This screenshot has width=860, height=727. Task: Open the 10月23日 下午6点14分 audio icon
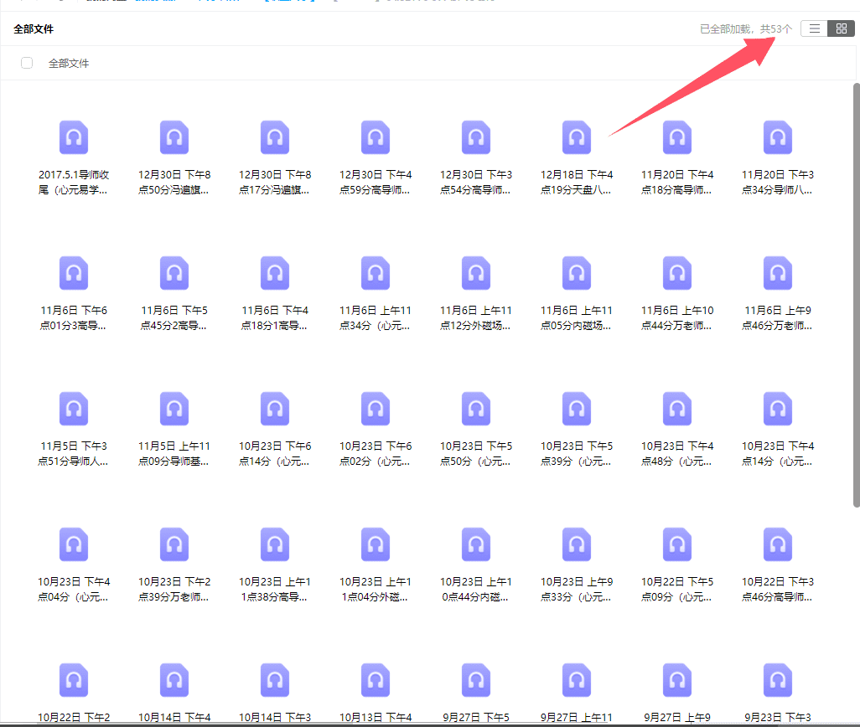[x=275, y=409]
